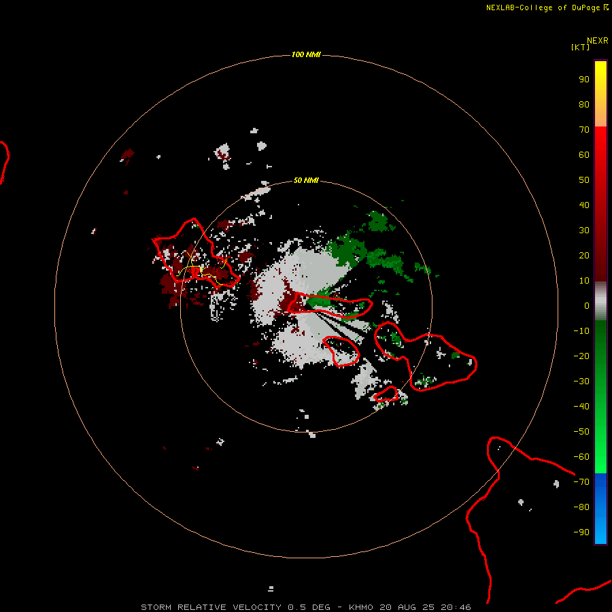Click the NEXR label above the color bar
The image size is (612, 612).
[598, 41]
